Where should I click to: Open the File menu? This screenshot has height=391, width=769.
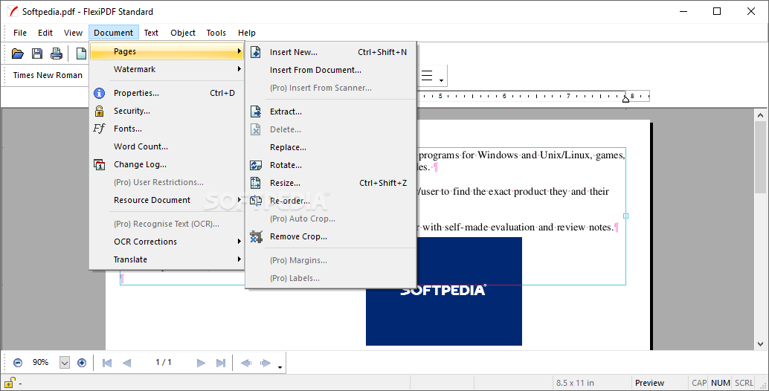[20, 33]
